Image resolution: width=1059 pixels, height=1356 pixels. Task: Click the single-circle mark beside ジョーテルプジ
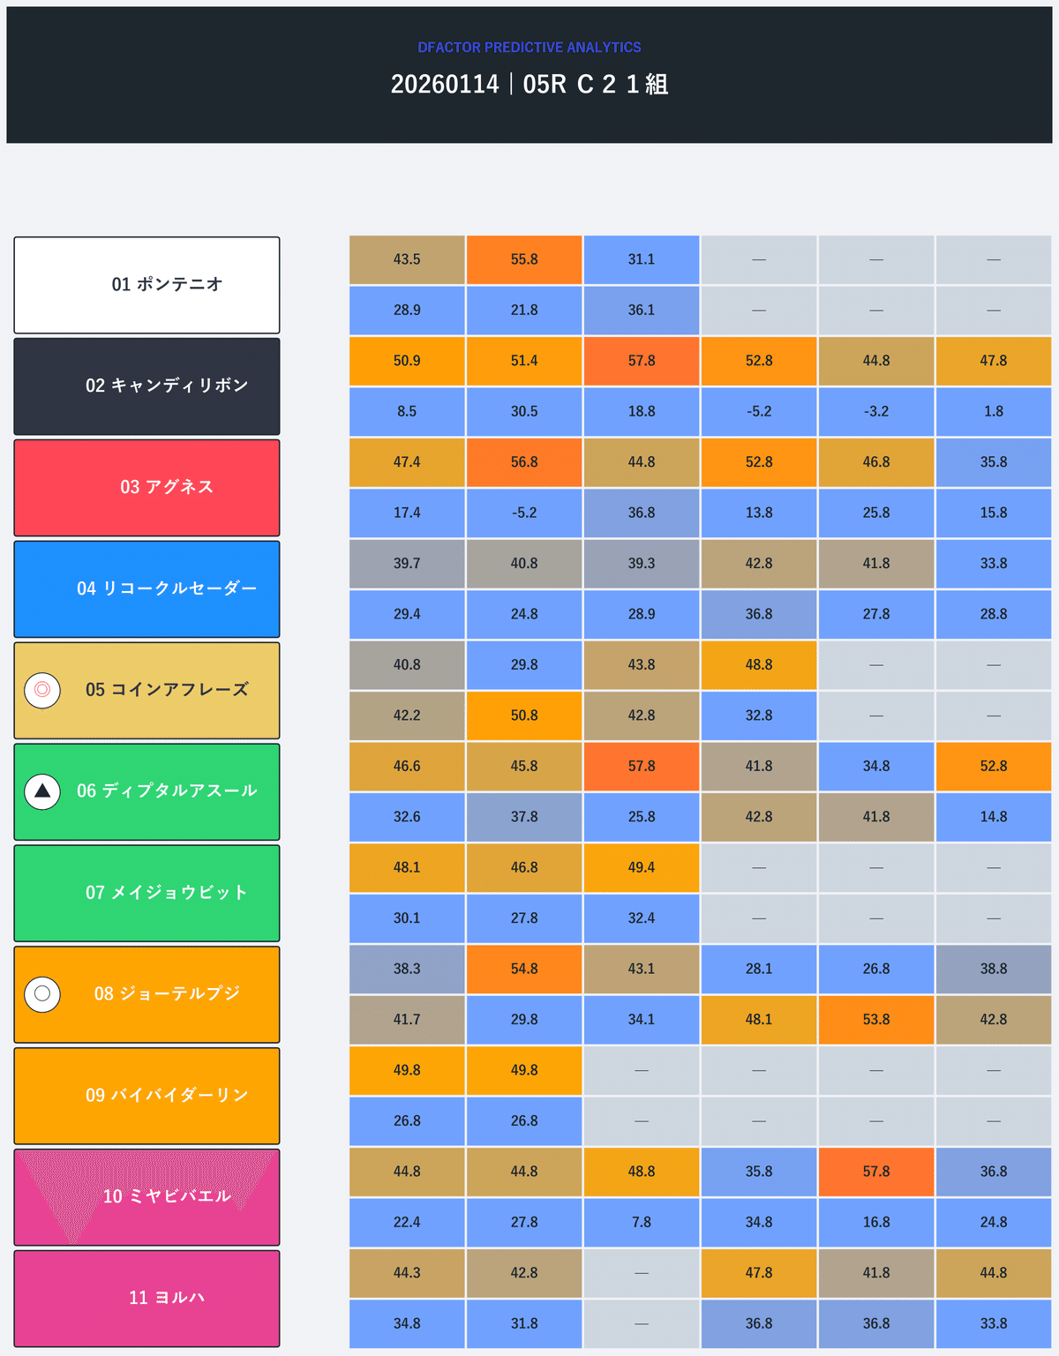[42, 994]
